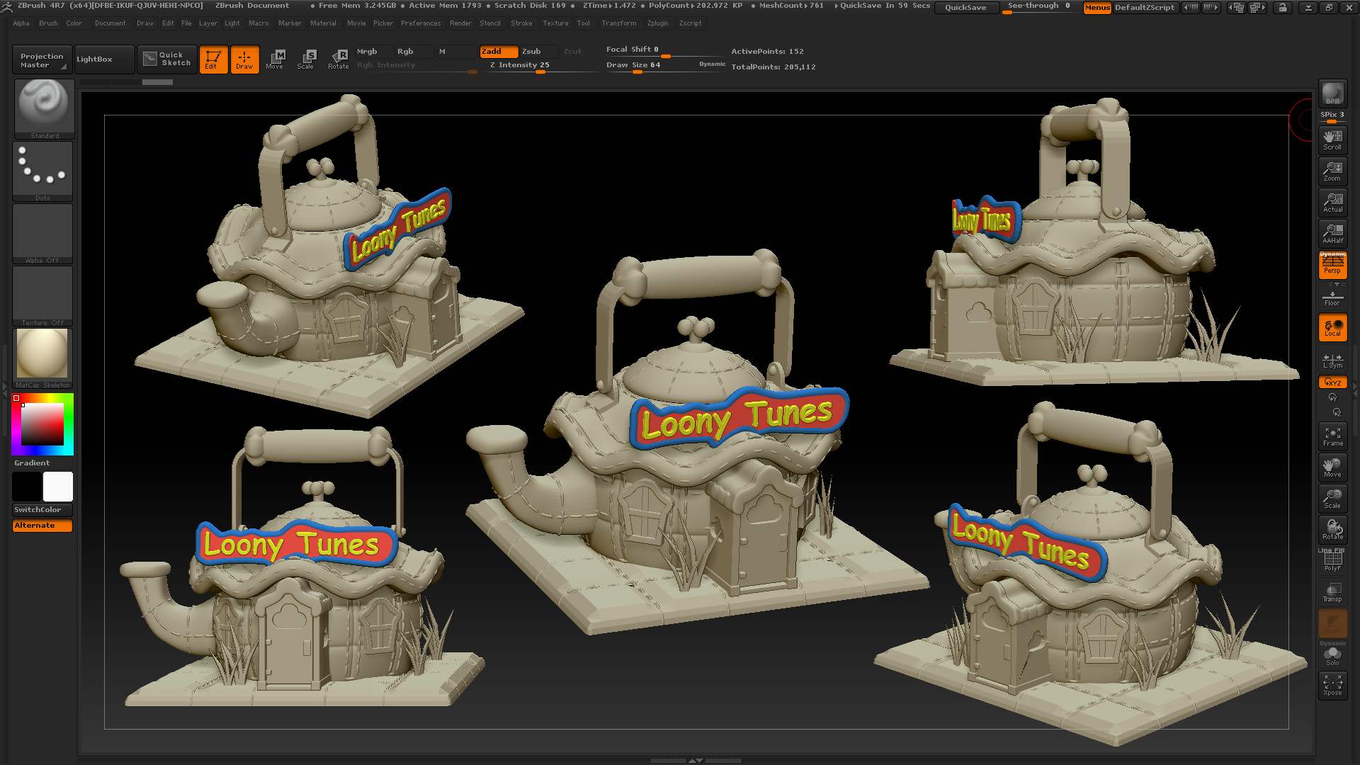This screenshot has width=1360, height=765.
Task: Click right-shelf Scale view icon
Action: (x=1332, y=498)
